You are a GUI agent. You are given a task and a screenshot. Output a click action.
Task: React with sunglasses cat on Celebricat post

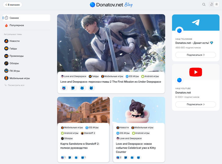pos(126,157)
